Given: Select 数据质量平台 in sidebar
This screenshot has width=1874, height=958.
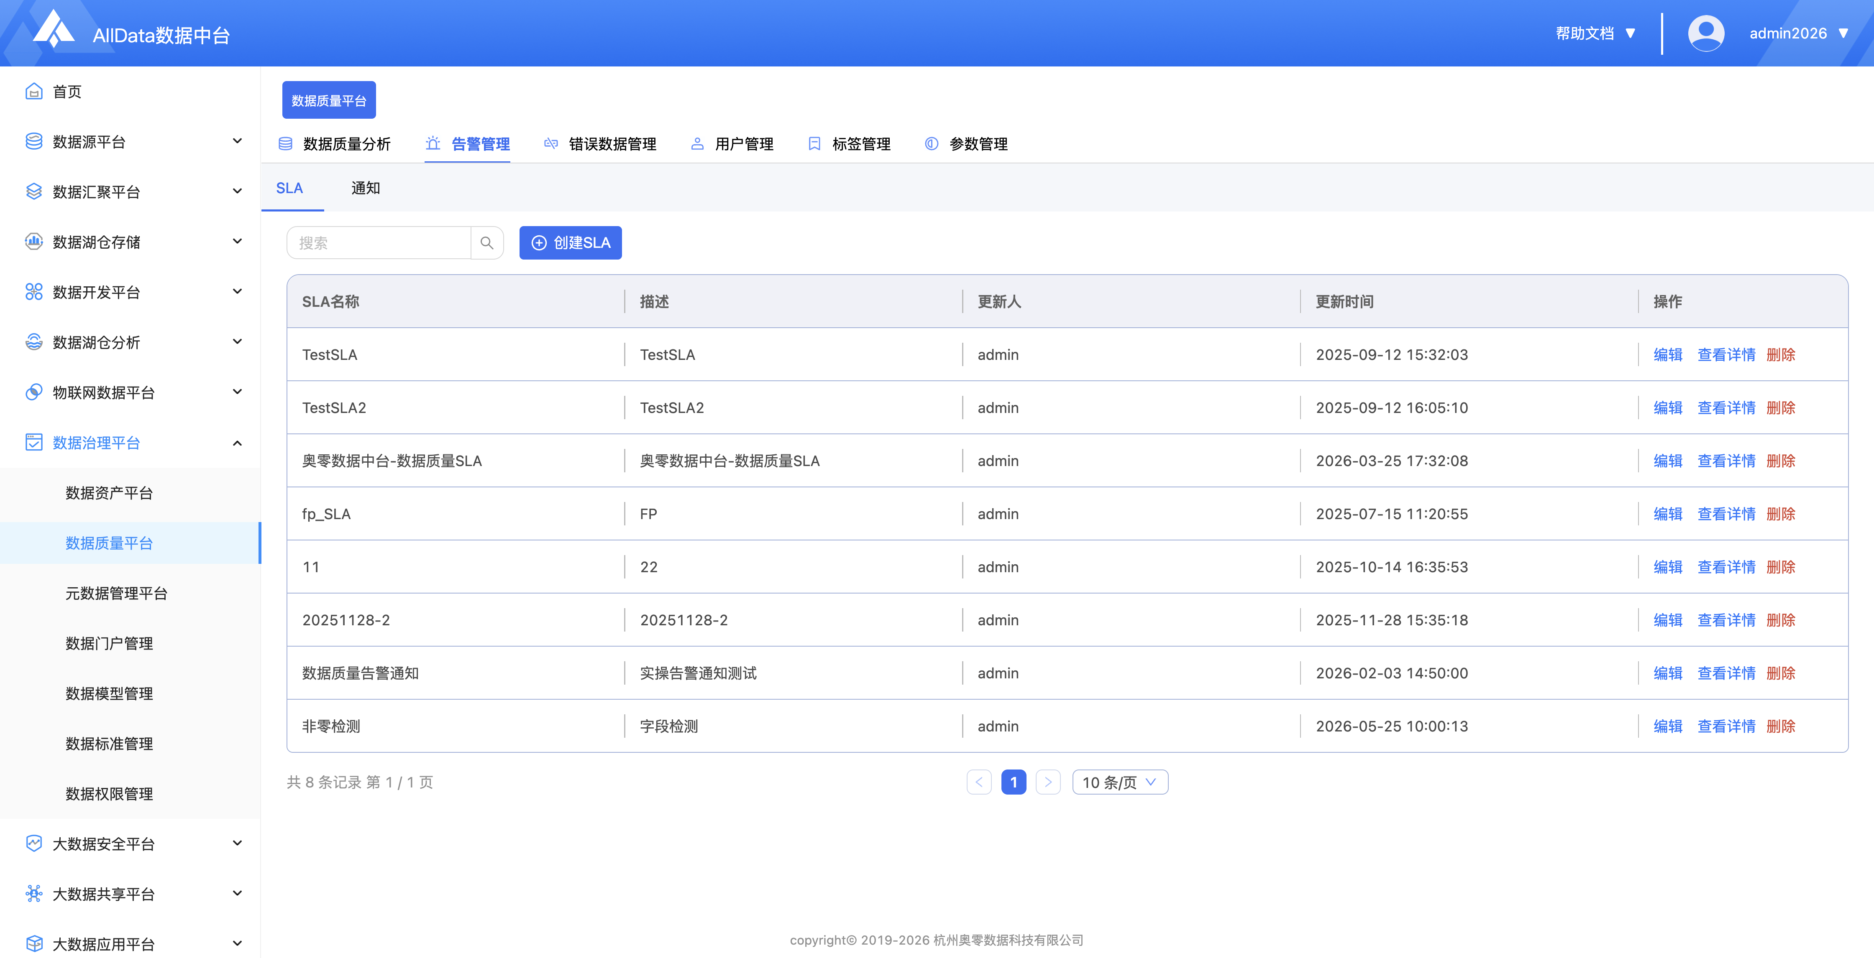Looking at the screenshot, I should pyautogui.click(x=109, y=543).
